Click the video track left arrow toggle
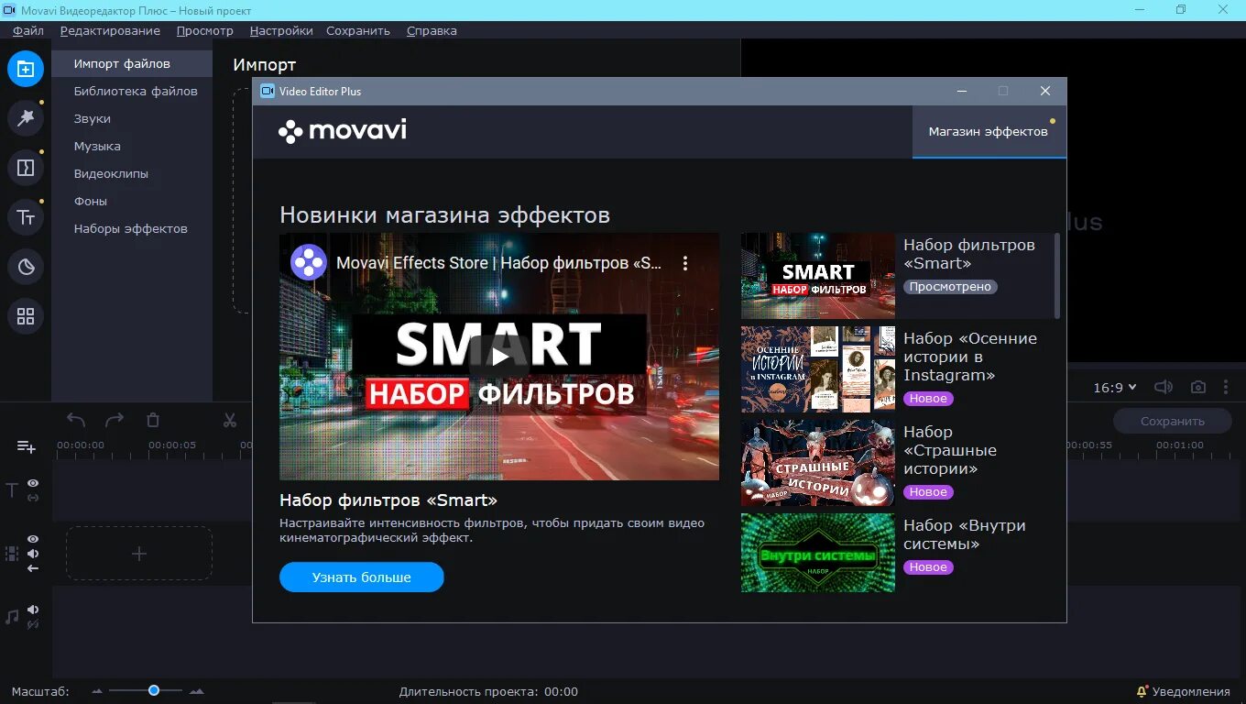Screen dimensions: 1246x704 click(33, 568)
